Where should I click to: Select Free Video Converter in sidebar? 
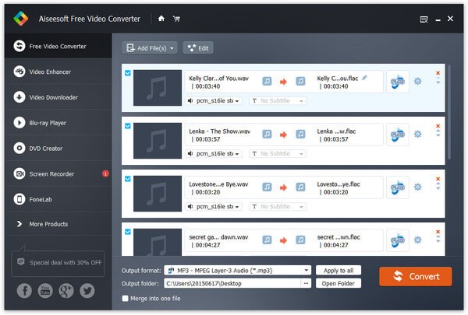58,46
